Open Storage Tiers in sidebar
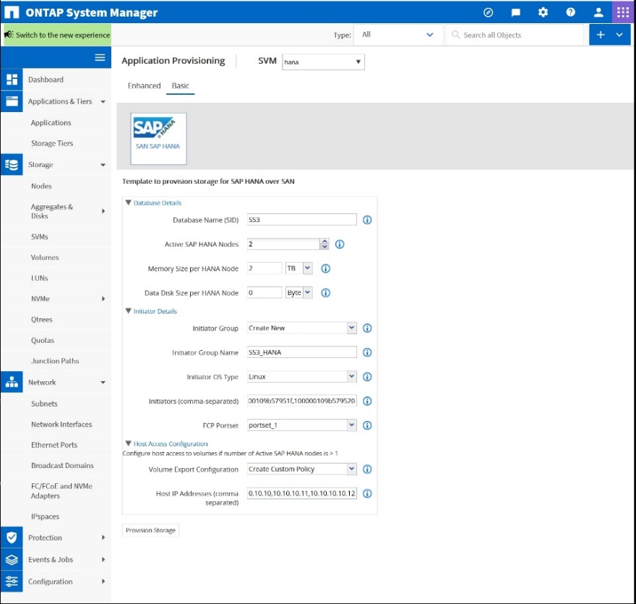636x604 pixels. coord(52,143)
